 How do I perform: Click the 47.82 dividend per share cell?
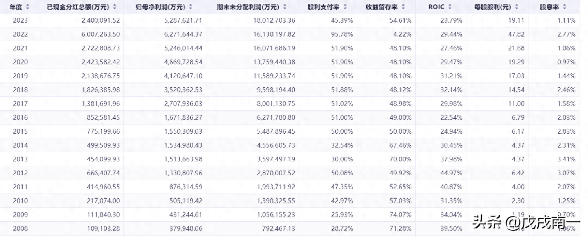(x=516, y=34)
